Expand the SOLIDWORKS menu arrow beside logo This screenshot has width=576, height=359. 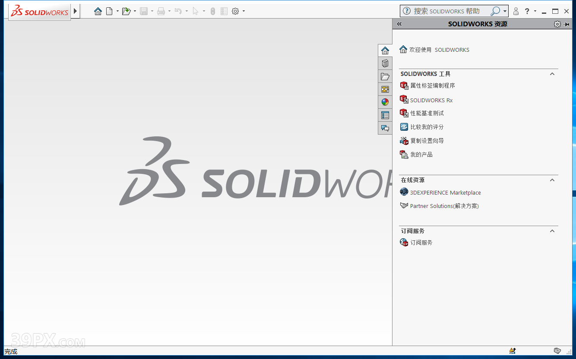pyautogui.click(x=76, y=11)
